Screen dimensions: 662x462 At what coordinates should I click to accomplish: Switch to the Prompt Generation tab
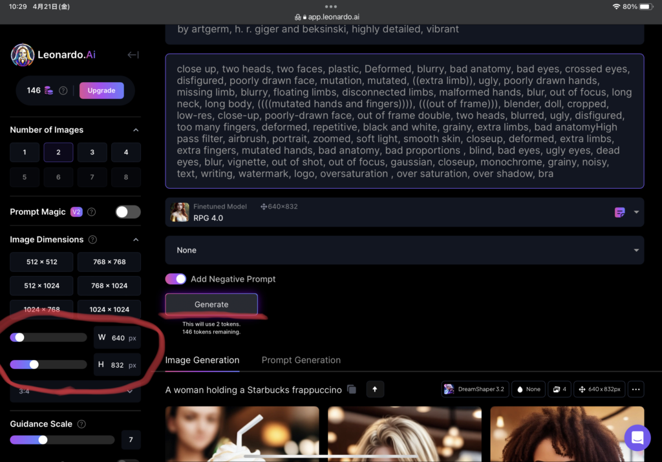pos(301,360)
